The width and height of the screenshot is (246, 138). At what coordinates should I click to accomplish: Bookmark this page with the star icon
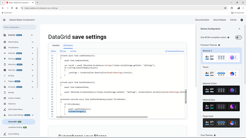(225, 8)
